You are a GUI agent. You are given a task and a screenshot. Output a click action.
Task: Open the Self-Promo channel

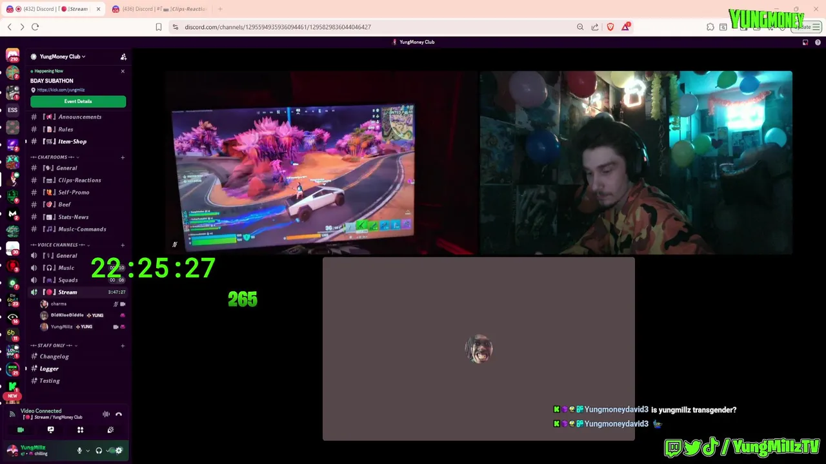78,192
